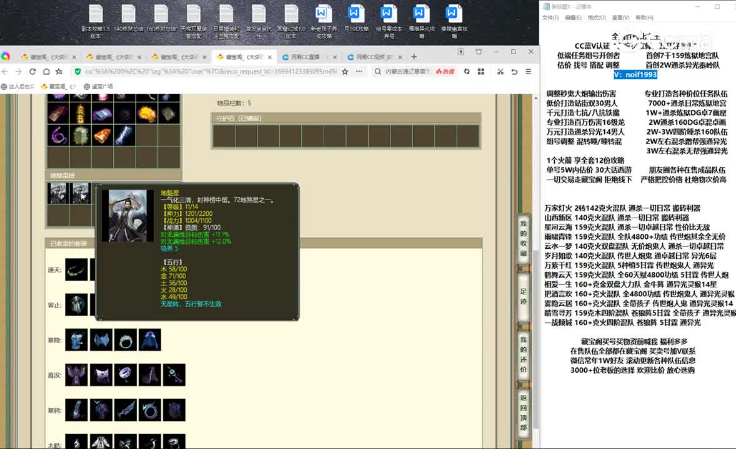Click the 我的收藏 side button
The image size is (736, 449).
(x=524, y=238)
